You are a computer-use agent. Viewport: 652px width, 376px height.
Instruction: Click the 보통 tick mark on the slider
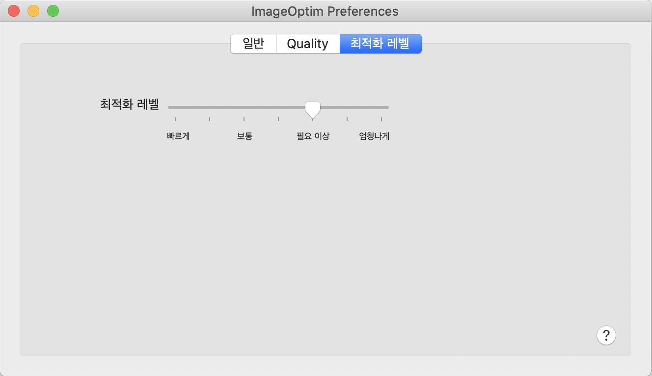pos(244,118)
